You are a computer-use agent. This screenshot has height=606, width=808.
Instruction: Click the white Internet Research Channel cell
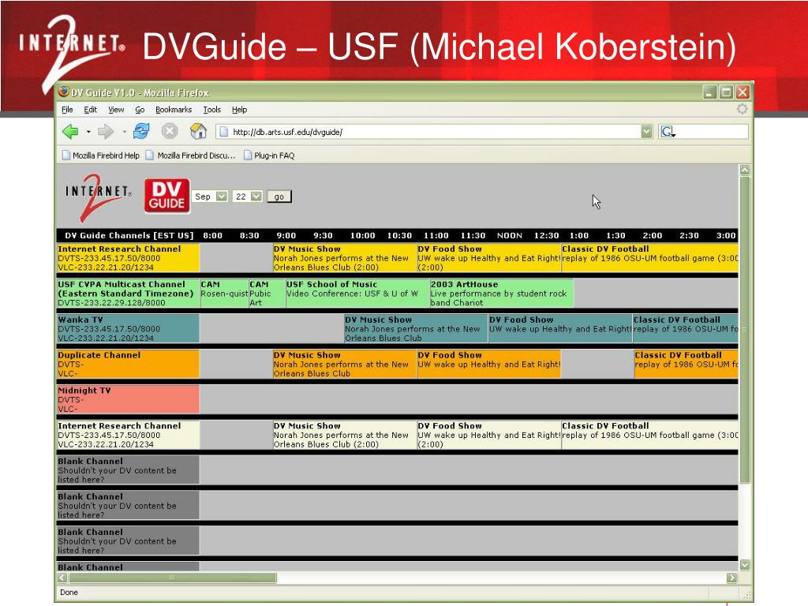(128, 435)
